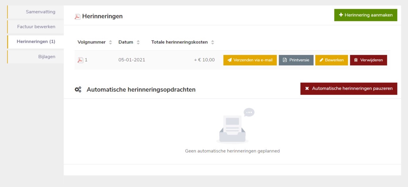Sort the table by Volgnummer arrows
The image size is (408, 187).
(111, 42)
